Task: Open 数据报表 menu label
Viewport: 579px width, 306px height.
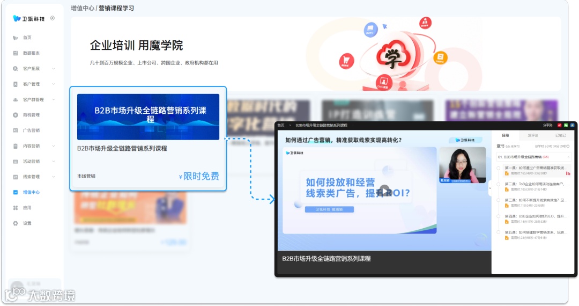Action: pos(32,53)
